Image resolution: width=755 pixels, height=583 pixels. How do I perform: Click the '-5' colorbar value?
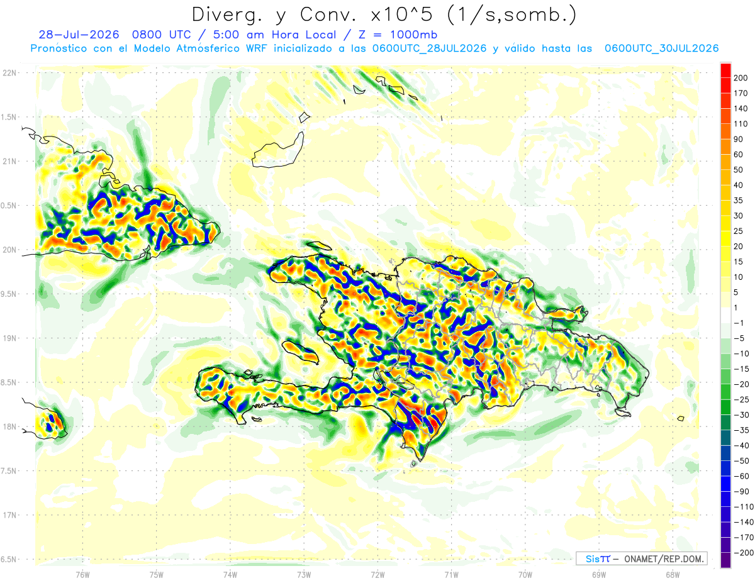739,338
